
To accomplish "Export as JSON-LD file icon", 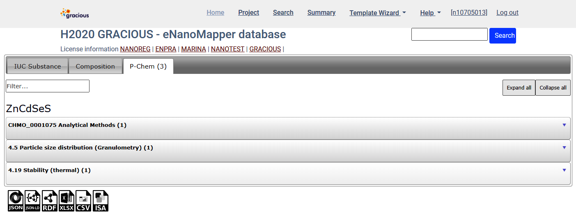I will coord(33,201).
